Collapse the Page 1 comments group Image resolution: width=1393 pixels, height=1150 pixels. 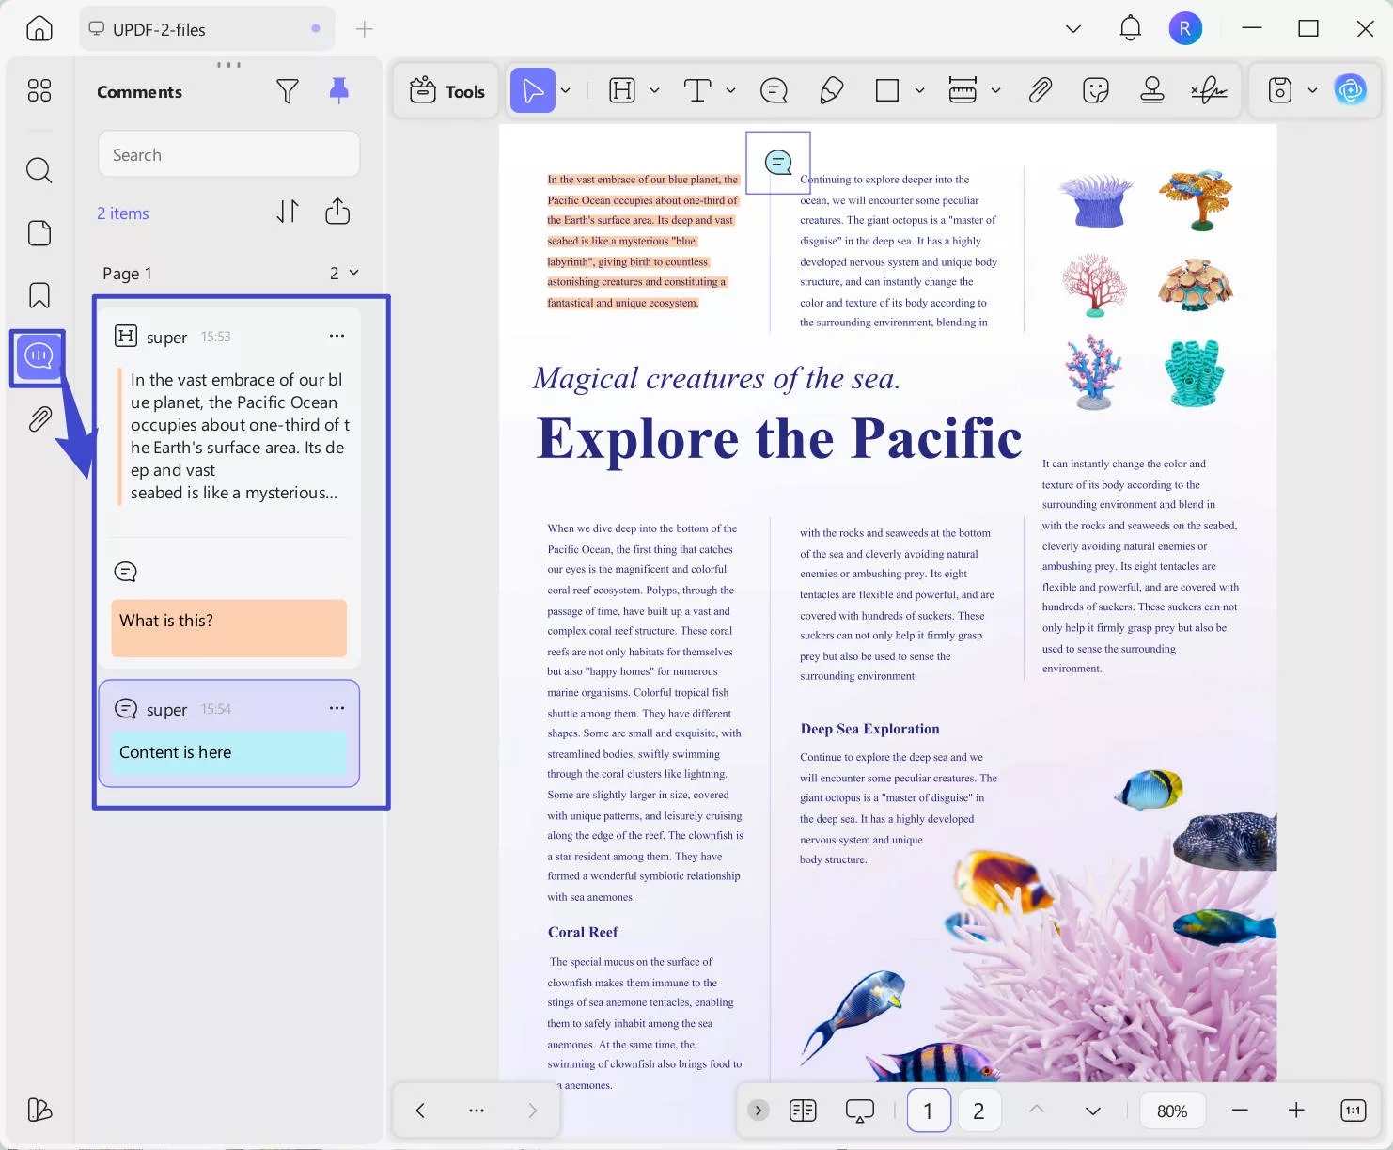tap(353, 273)
